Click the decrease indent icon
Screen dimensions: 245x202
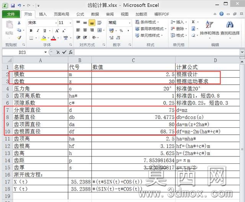pyautogui.click(x=78, y=37)
